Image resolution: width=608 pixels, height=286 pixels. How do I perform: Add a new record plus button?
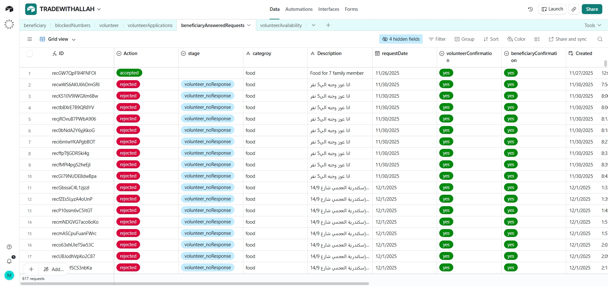coord(31,269)
